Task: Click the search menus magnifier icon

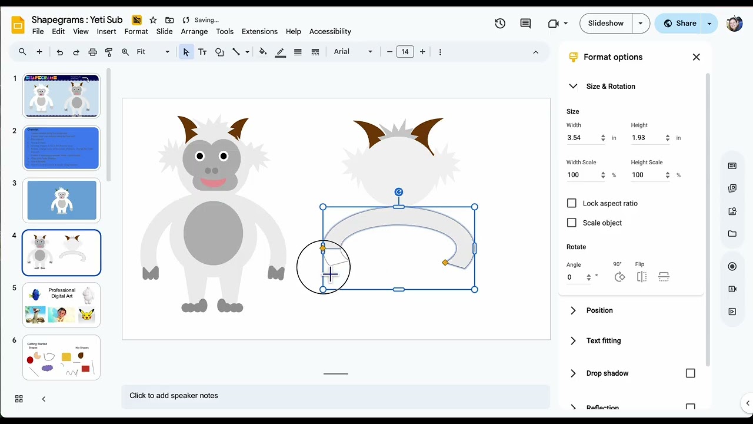Action: [22, 52]
